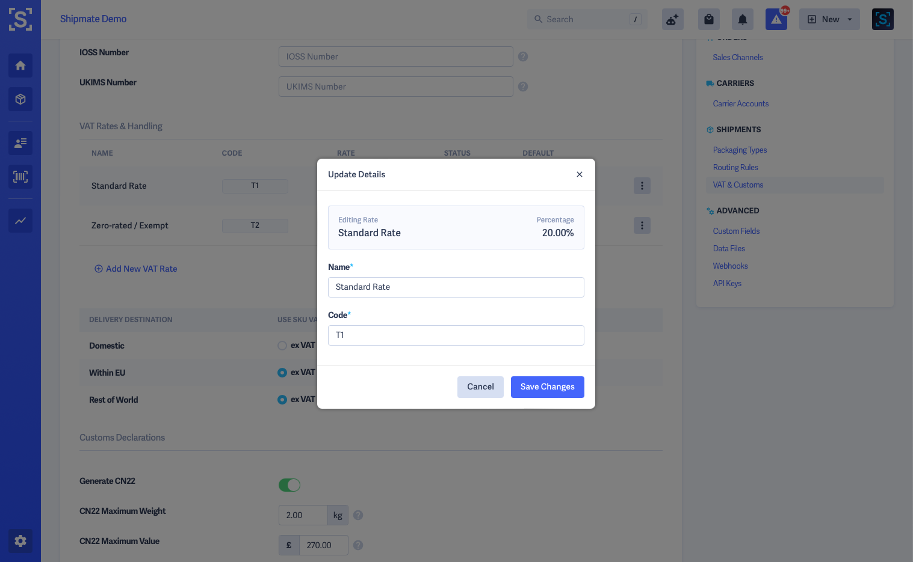913x562 pixels.
Task: Click the AI assistant robot icon
Action: pos(673,19)
